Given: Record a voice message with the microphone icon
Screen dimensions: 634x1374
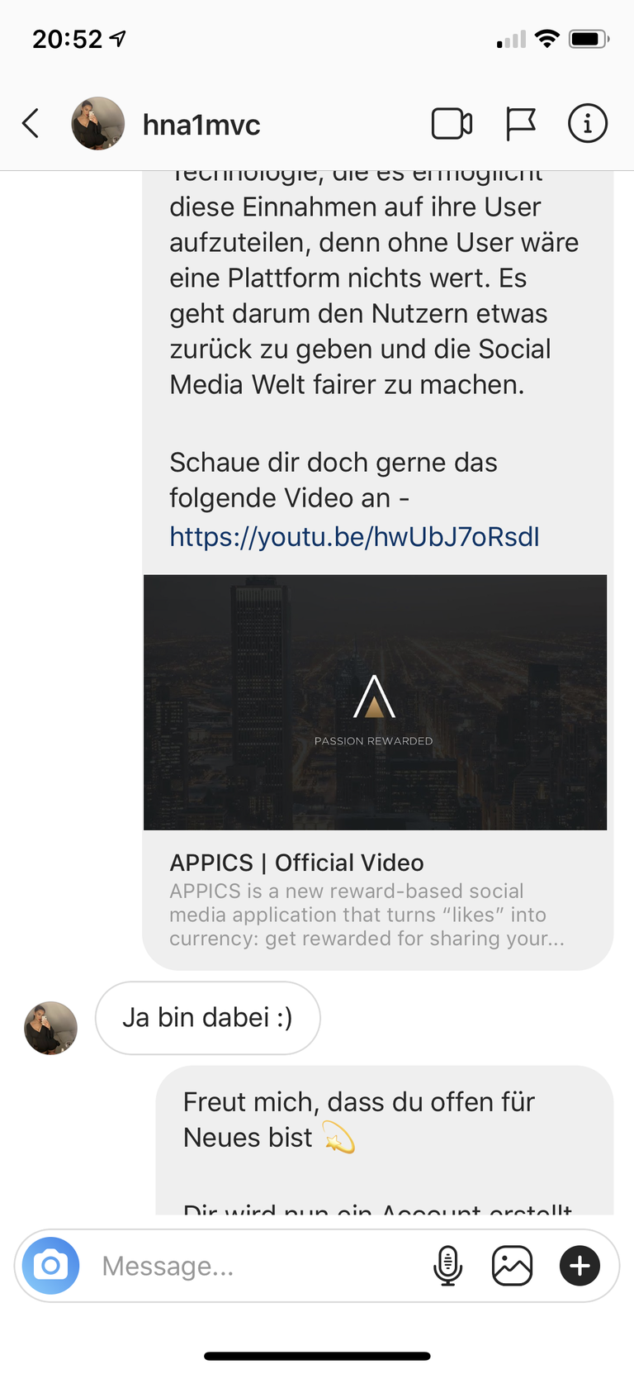Looking at the screenshot, I should coord(447,1266).
